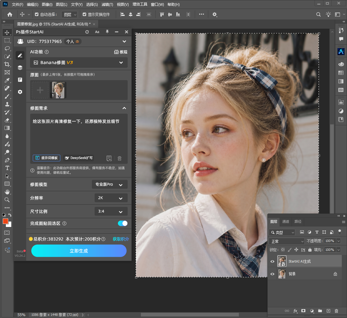The image size is (347, 318).
Task: Click the Home icon in options bar
Action: 10,14
